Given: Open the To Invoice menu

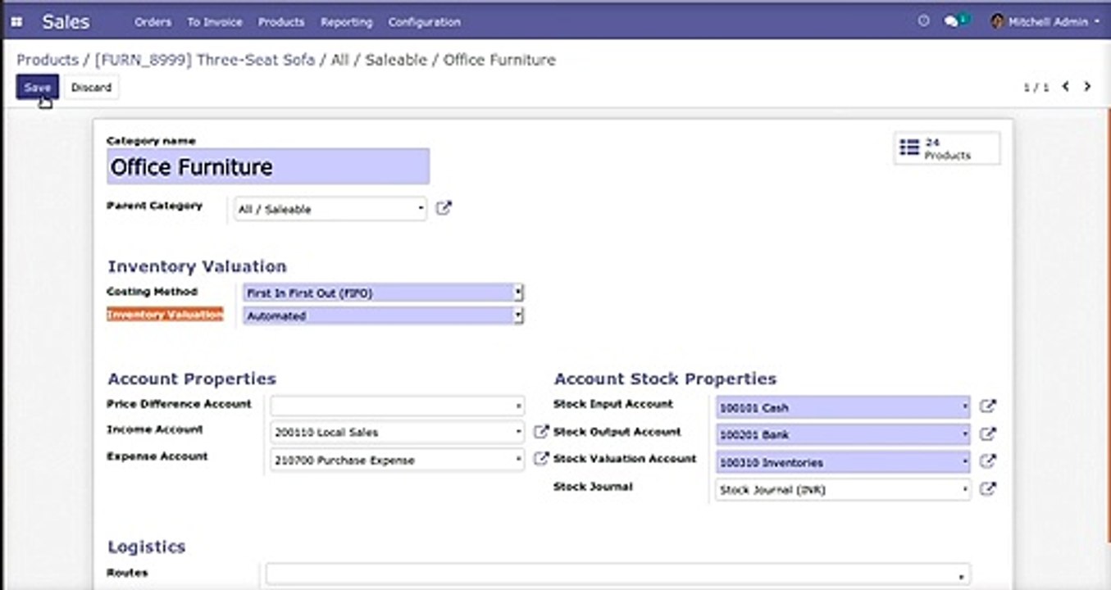Looking at the screenshot, I should pyautogui.click(x=215, y=22).
